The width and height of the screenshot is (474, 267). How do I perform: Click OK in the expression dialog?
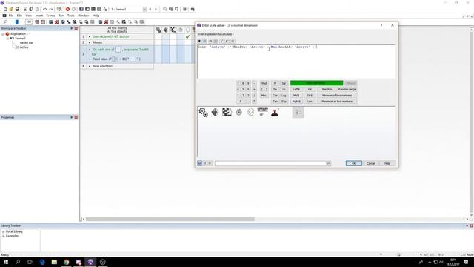tap(354, 163)
